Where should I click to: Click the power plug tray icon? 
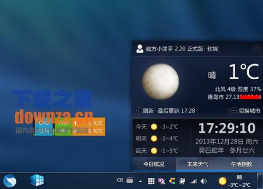(183, 181)
